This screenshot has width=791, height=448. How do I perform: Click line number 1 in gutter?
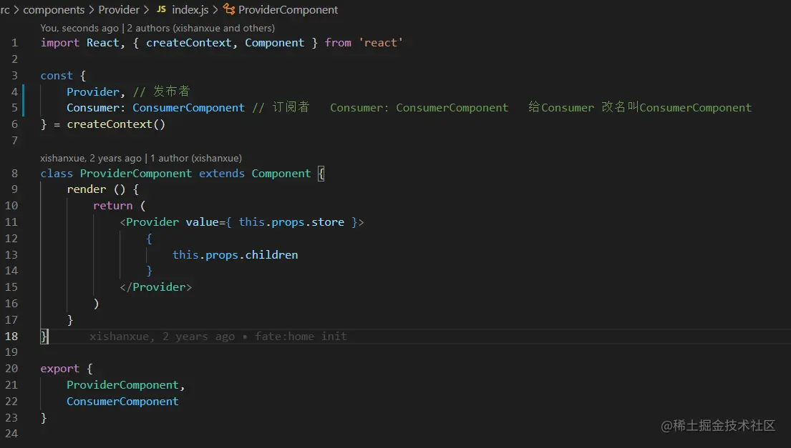coord(14,43)
